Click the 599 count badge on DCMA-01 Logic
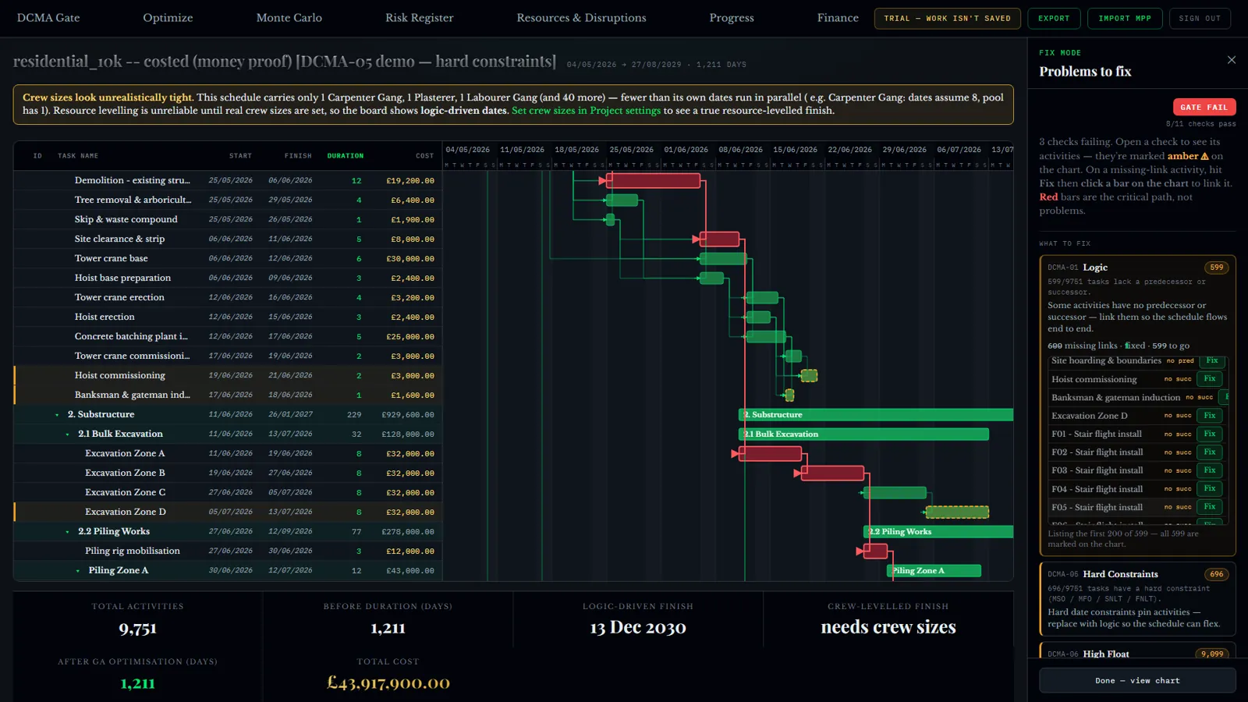Screen dimensions: 1248x702 [x=1216, y=268]
